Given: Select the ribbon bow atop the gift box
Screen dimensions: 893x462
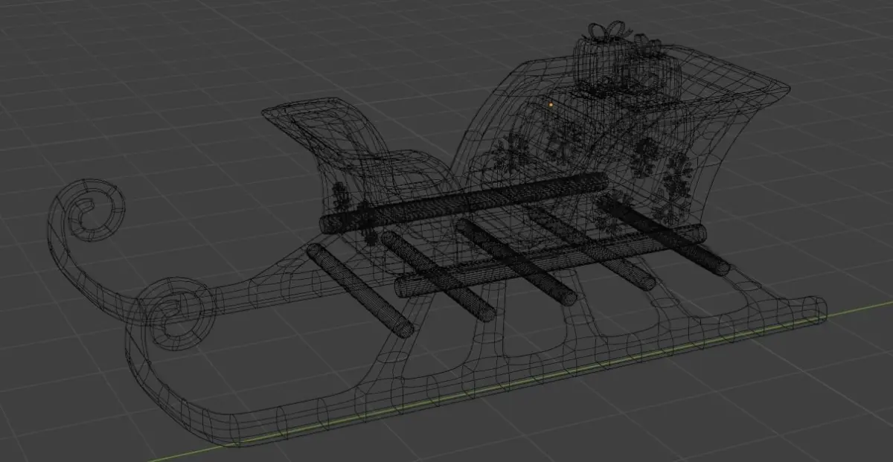Looking at the screenshot, I should click(x=606, y=31).
